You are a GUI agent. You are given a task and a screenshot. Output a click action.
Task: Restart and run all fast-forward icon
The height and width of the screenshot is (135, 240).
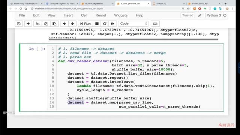[x=112, y=24]
